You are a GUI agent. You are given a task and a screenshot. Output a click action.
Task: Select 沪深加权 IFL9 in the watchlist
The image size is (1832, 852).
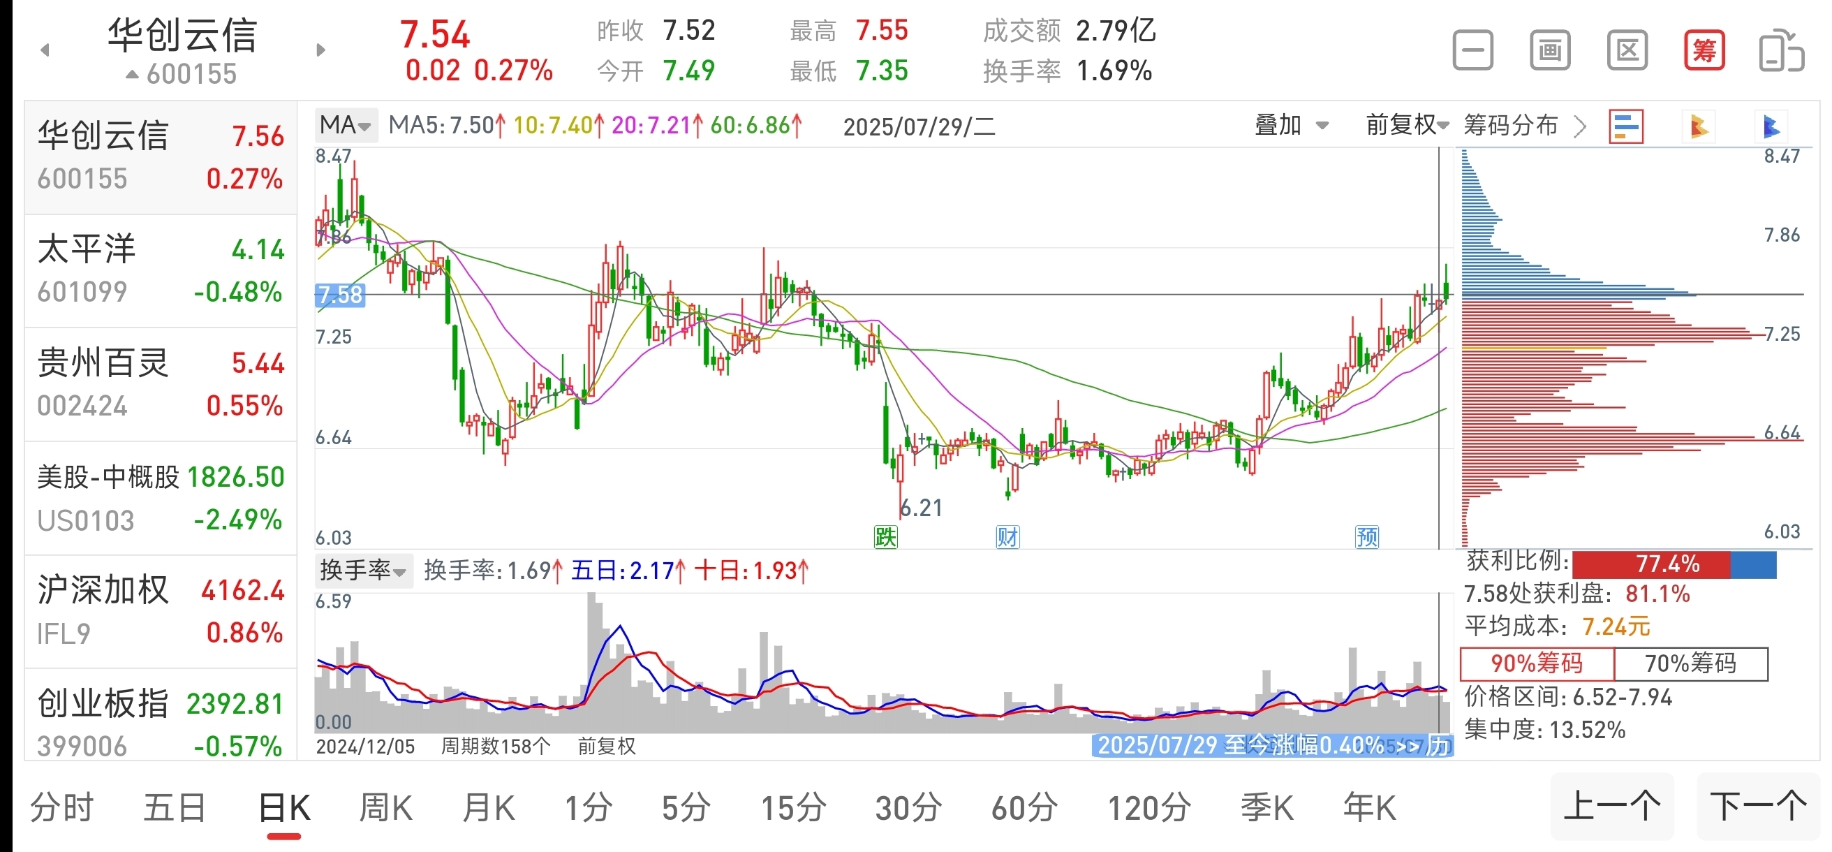tap(161, 612)
